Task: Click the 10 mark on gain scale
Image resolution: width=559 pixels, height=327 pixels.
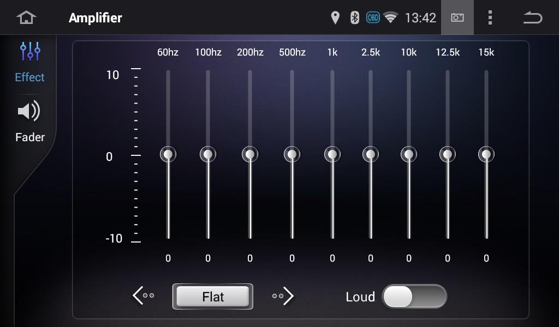Action: [x=112, y=75]
